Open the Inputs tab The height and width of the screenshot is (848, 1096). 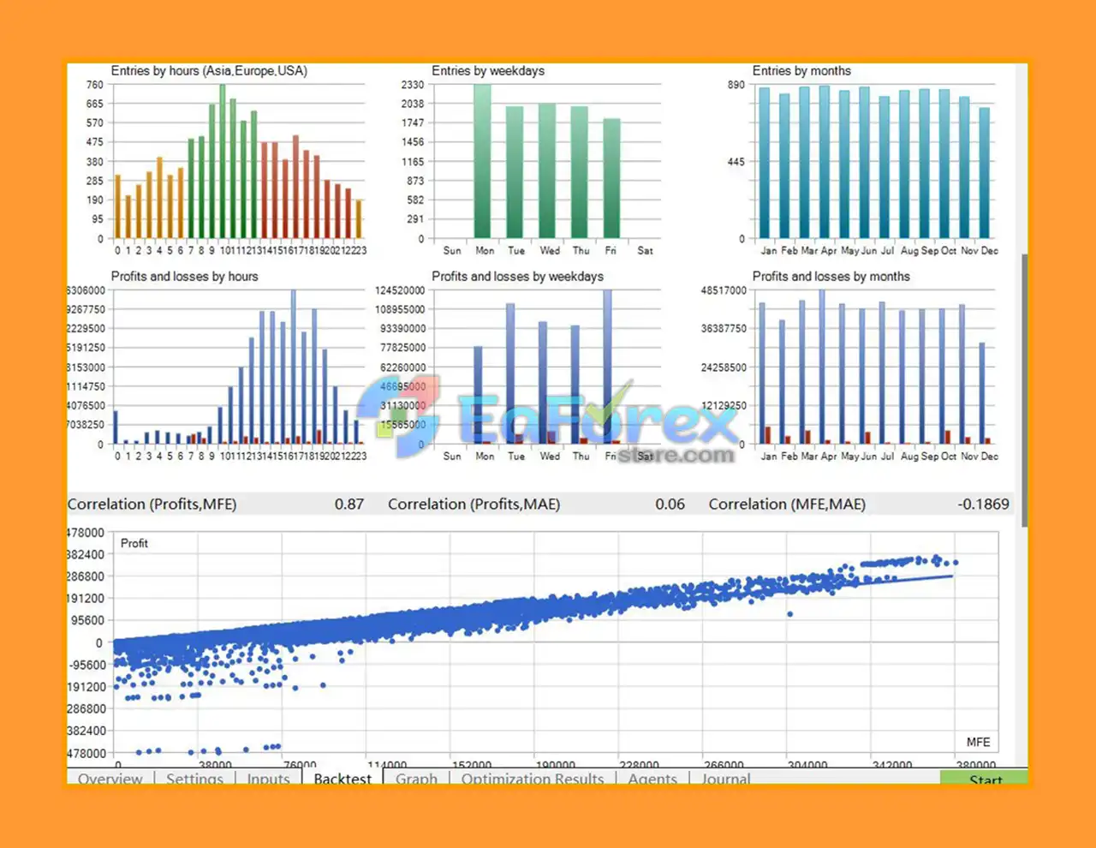click(x=268, y=778)
